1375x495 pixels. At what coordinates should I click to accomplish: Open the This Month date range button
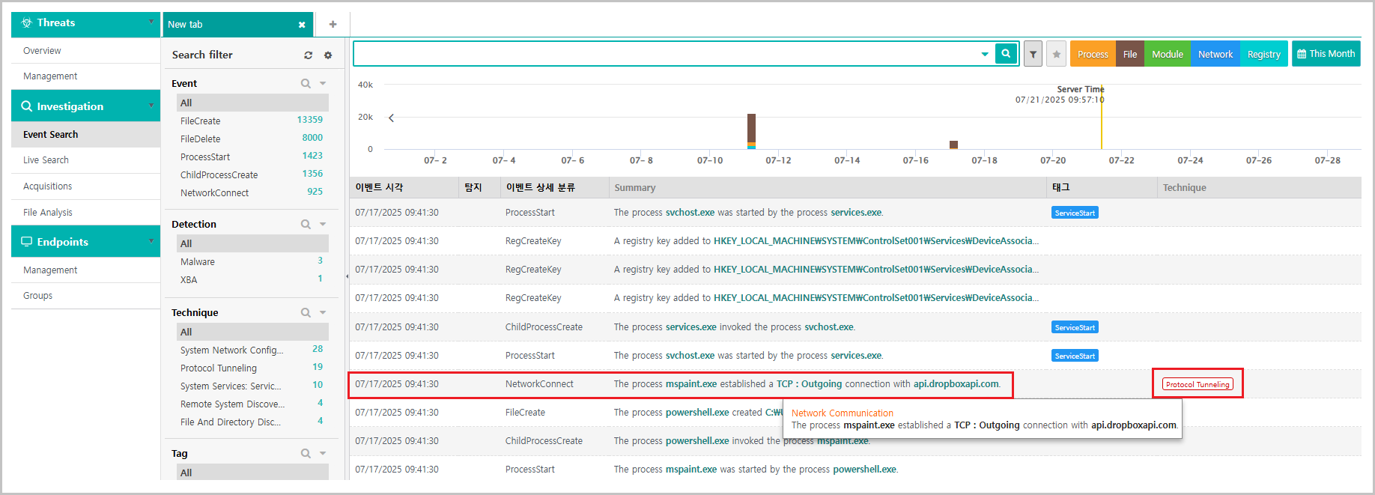click(x=1326, y=54)
